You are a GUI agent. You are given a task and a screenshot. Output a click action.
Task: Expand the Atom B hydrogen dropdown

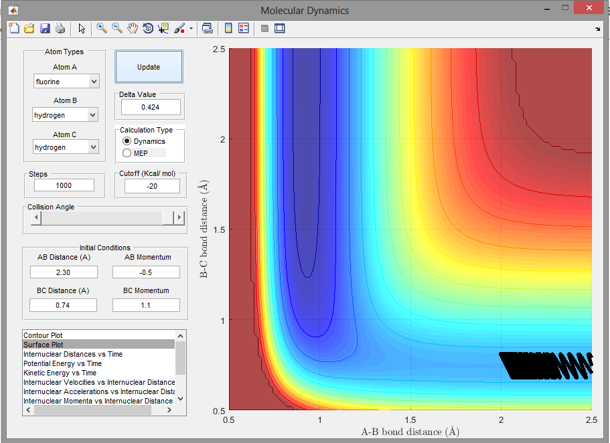(x=66, y=115)
